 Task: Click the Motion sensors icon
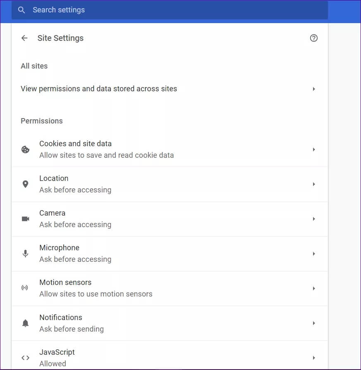pos(25,288)
